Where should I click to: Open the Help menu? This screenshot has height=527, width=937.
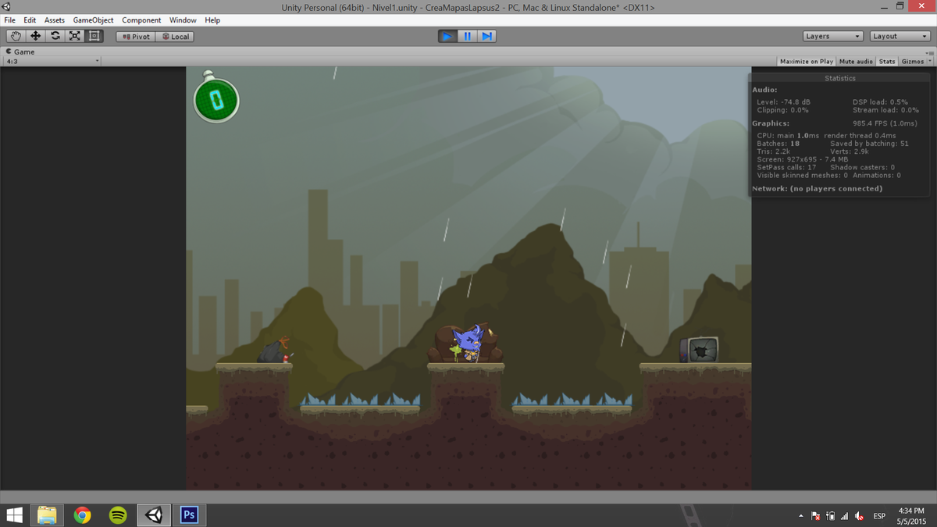tap(212, 20)
